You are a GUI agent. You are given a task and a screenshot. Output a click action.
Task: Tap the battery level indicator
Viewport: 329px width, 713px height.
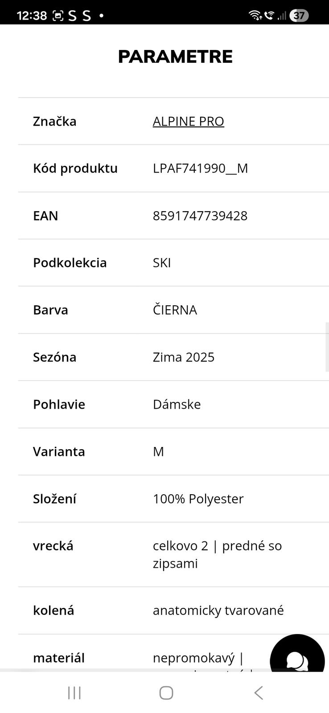(x=299, y=16)
